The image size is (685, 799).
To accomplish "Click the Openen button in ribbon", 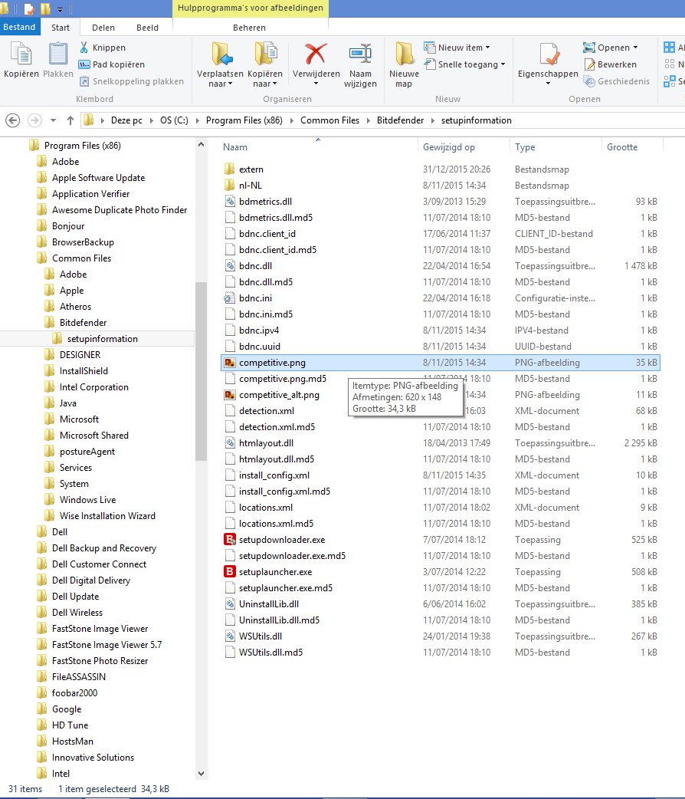I will [610, 48].
